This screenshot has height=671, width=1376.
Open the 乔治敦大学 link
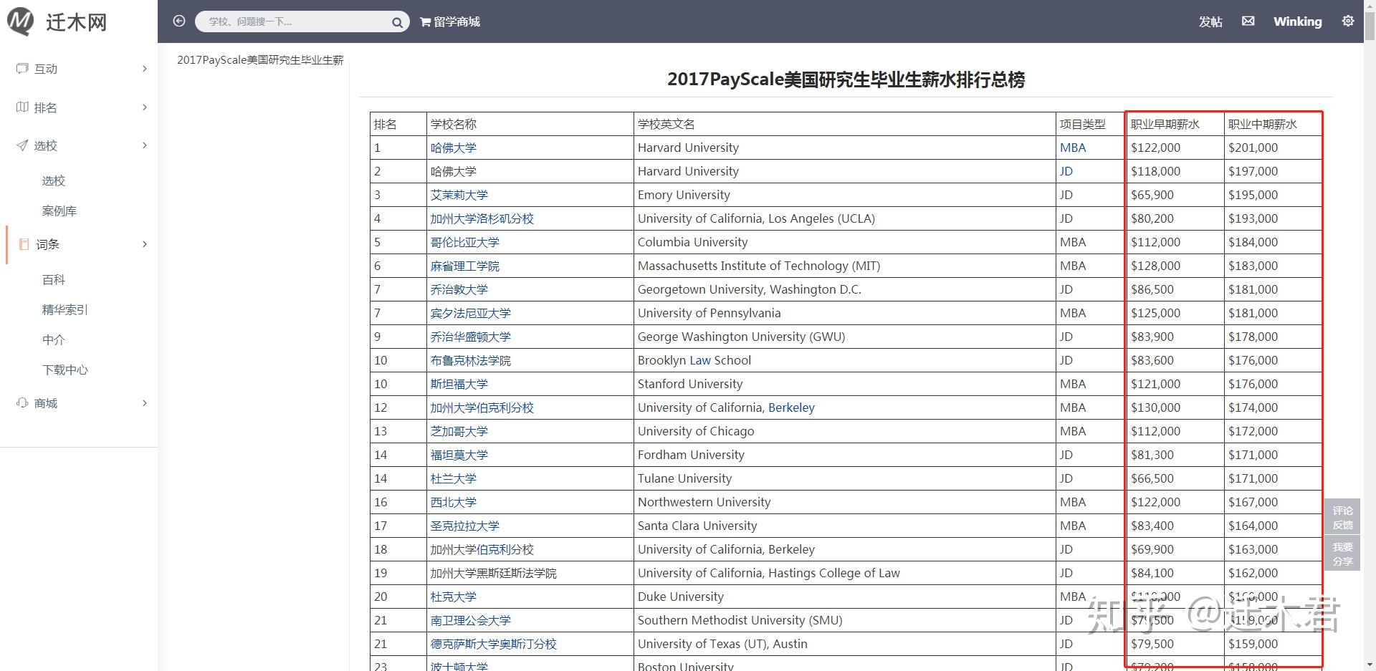click(459, 290)
